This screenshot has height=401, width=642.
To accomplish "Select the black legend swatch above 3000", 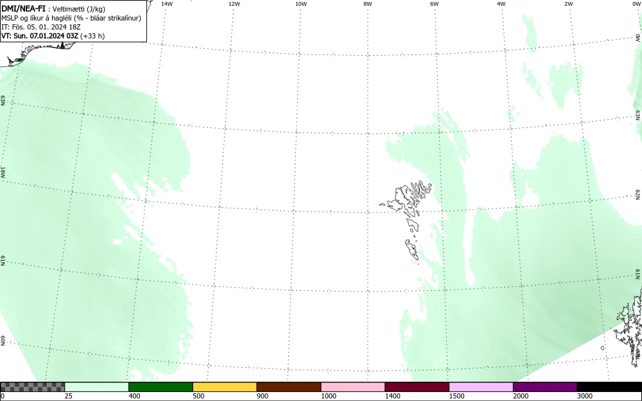I will pos(609,387).
